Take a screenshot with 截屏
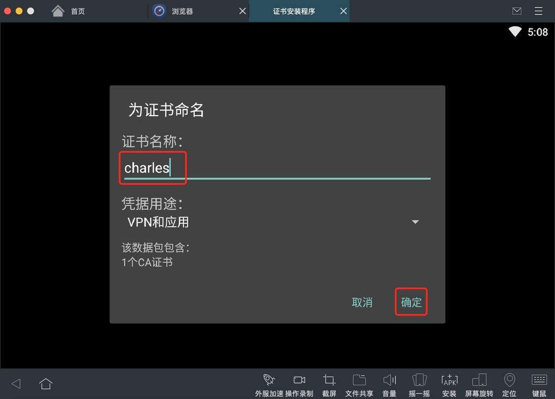 (x=329, y=385)
